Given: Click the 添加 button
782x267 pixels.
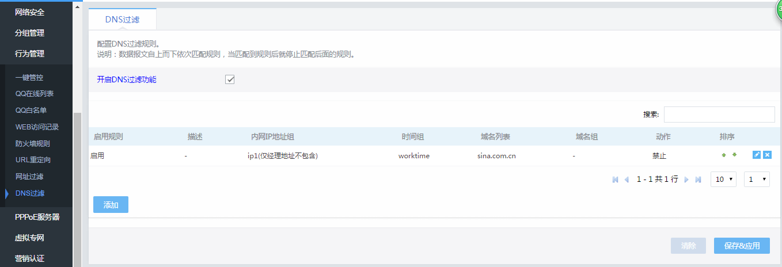Looking at the screenshot, I should click(x=111, y=204).
